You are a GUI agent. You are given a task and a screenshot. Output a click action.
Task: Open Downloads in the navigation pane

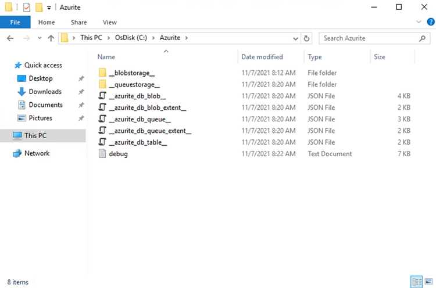pos(45,92)
